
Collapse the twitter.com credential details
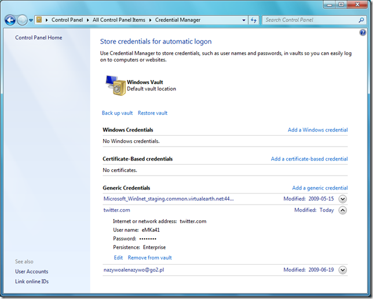(x=342, y=210)
